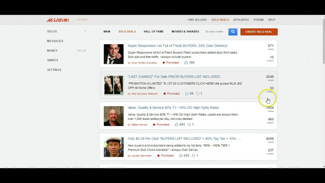Select the Solo Deals sub-tab

point(127,32)
